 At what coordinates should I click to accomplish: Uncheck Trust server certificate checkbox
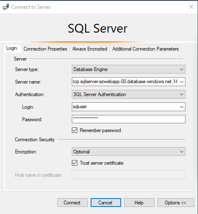(74, 163)
